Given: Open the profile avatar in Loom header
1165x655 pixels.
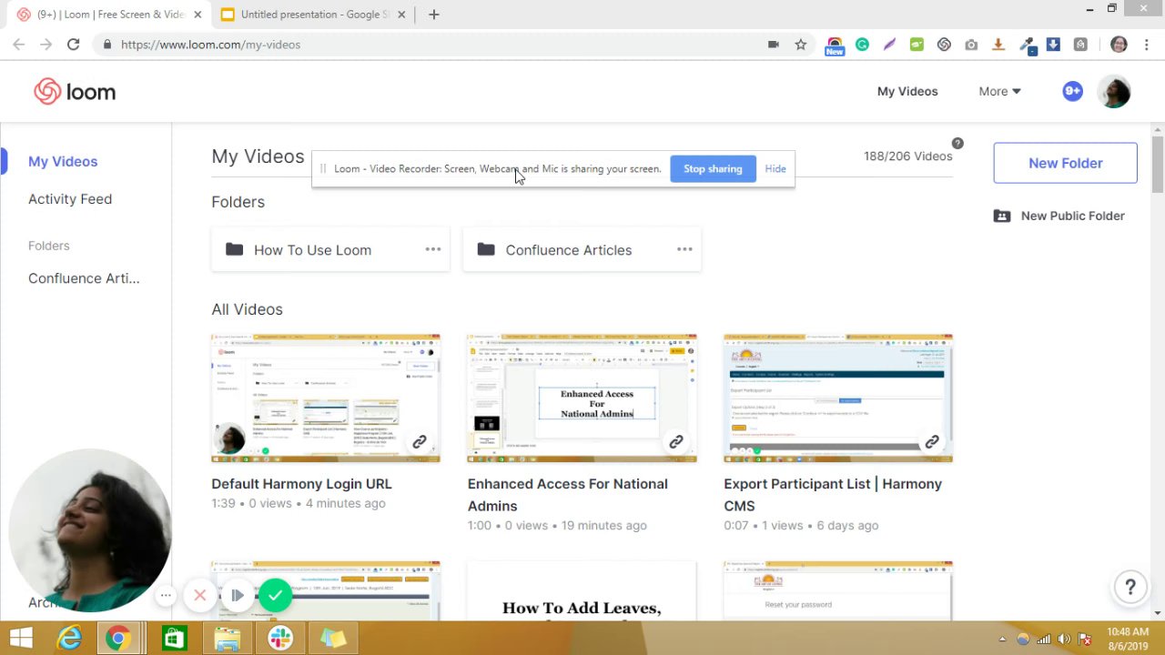Looking at the screenshot, I should pyautogui.click(x=1115, y=92).
